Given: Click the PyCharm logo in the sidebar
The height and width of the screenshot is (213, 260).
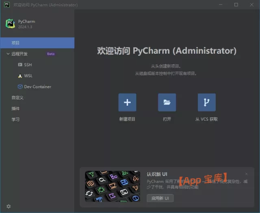Looking at the screenshot, I should click(x=10, y=24).
